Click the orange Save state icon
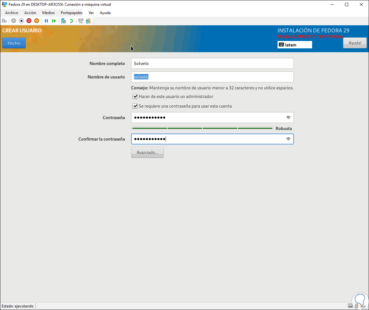Screen dimensions: 369x310 point(36,21)
